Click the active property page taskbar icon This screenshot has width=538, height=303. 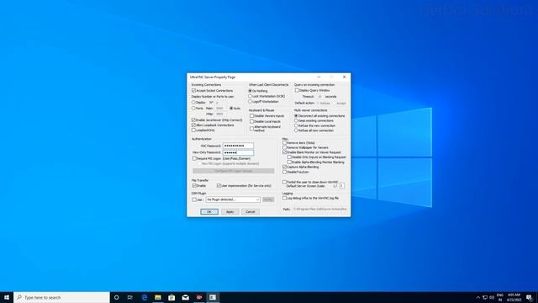(x=213, y=297)
